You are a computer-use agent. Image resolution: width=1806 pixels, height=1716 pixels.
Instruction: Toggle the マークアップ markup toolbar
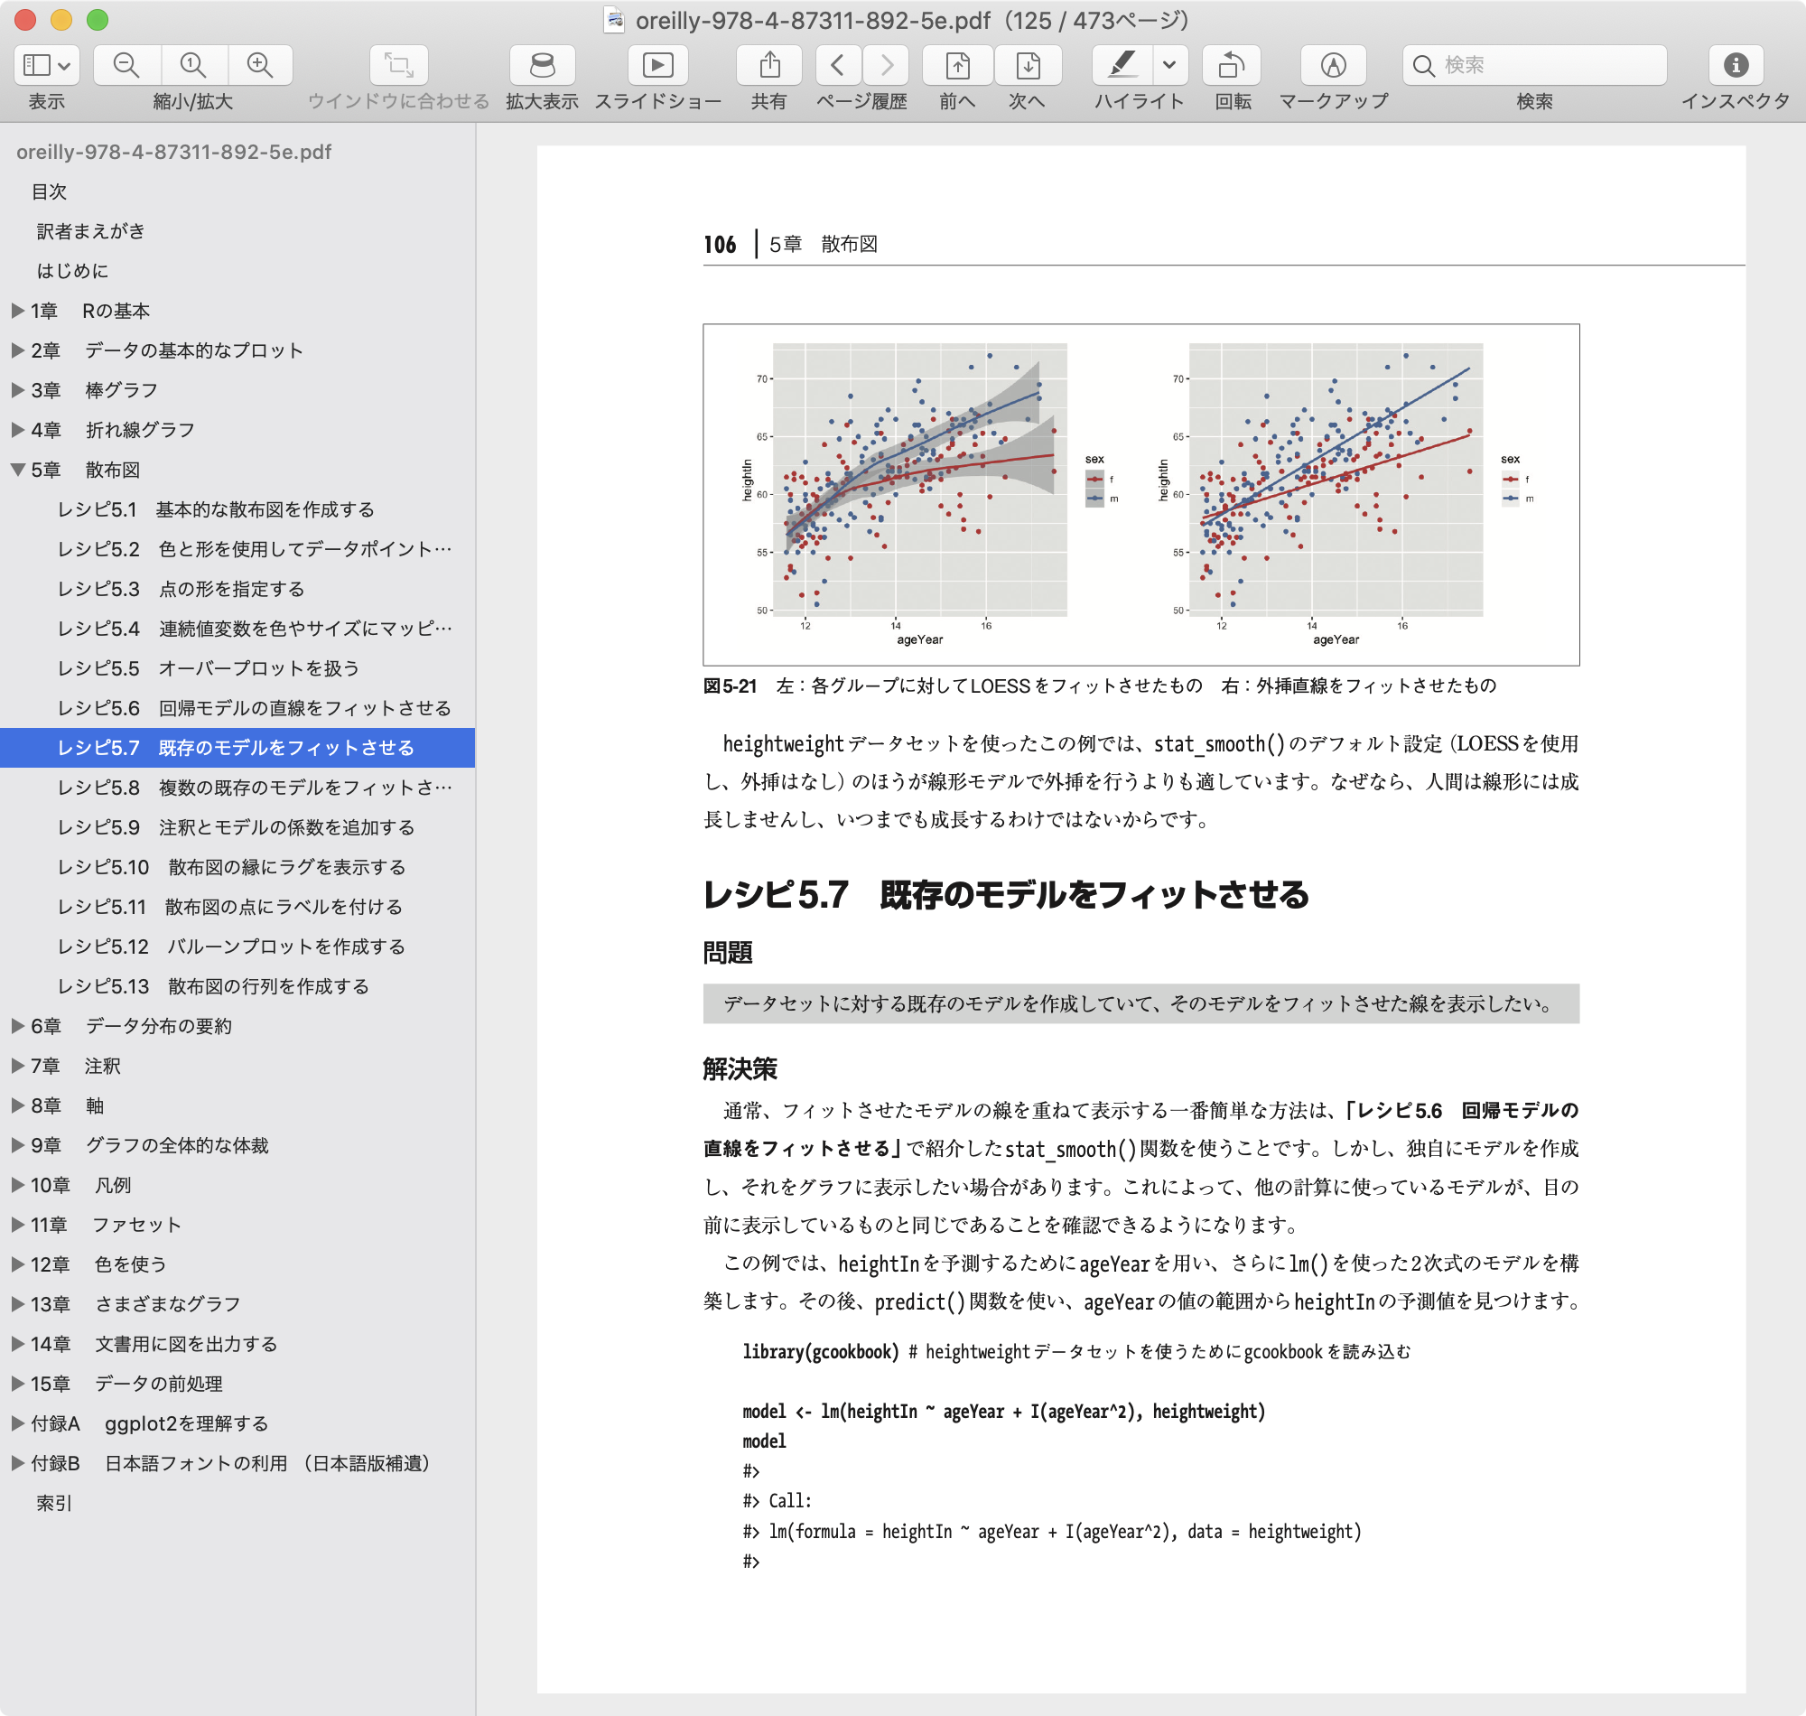[x=1333, y=65]
